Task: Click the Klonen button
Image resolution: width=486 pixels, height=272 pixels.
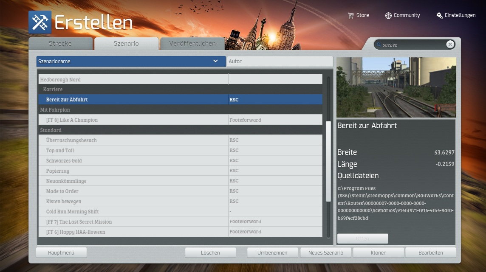Action: click(x=378, y=252)
